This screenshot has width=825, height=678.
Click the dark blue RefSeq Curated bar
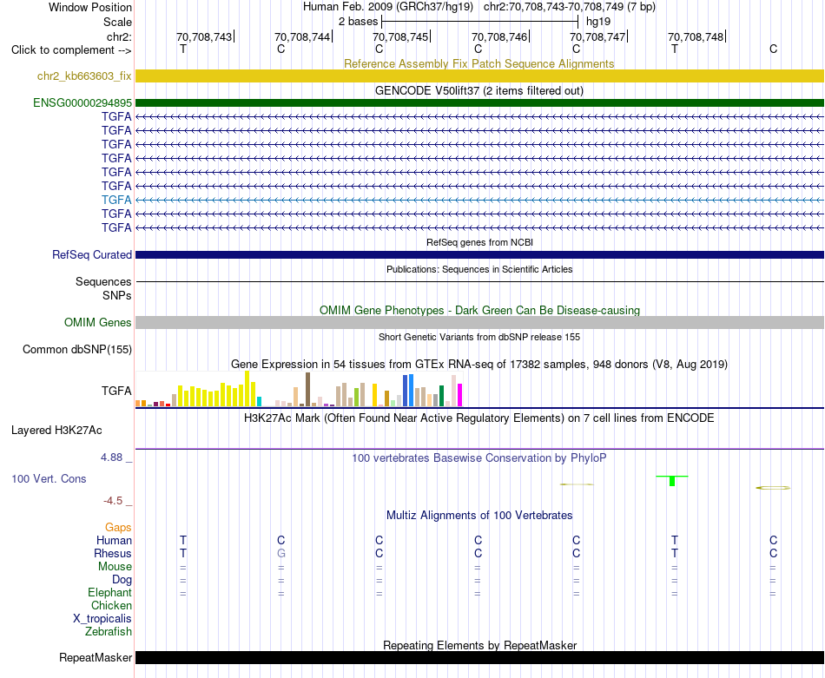tap(479, 254)
